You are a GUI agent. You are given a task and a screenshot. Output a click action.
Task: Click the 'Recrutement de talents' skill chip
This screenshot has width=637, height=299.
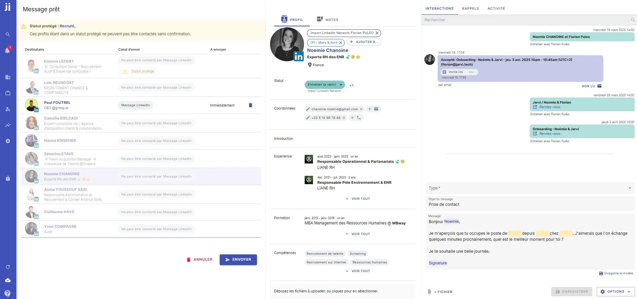coord(325,254)
